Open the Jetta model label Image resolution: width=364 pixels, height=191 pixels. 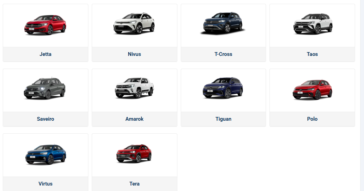click(45, 54)
